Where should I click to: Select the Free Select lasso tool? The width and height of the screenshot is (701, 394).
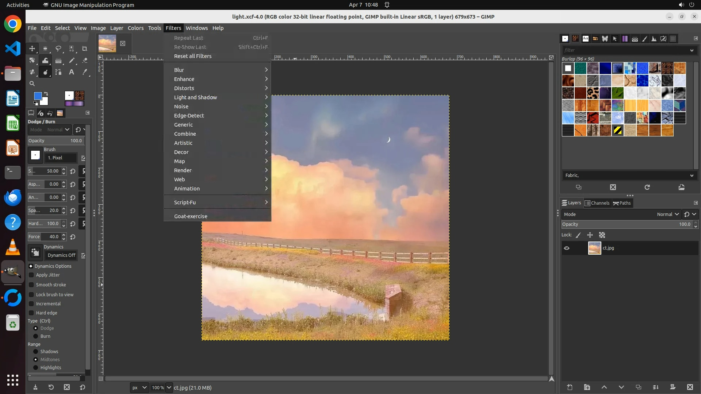[58, 49]
